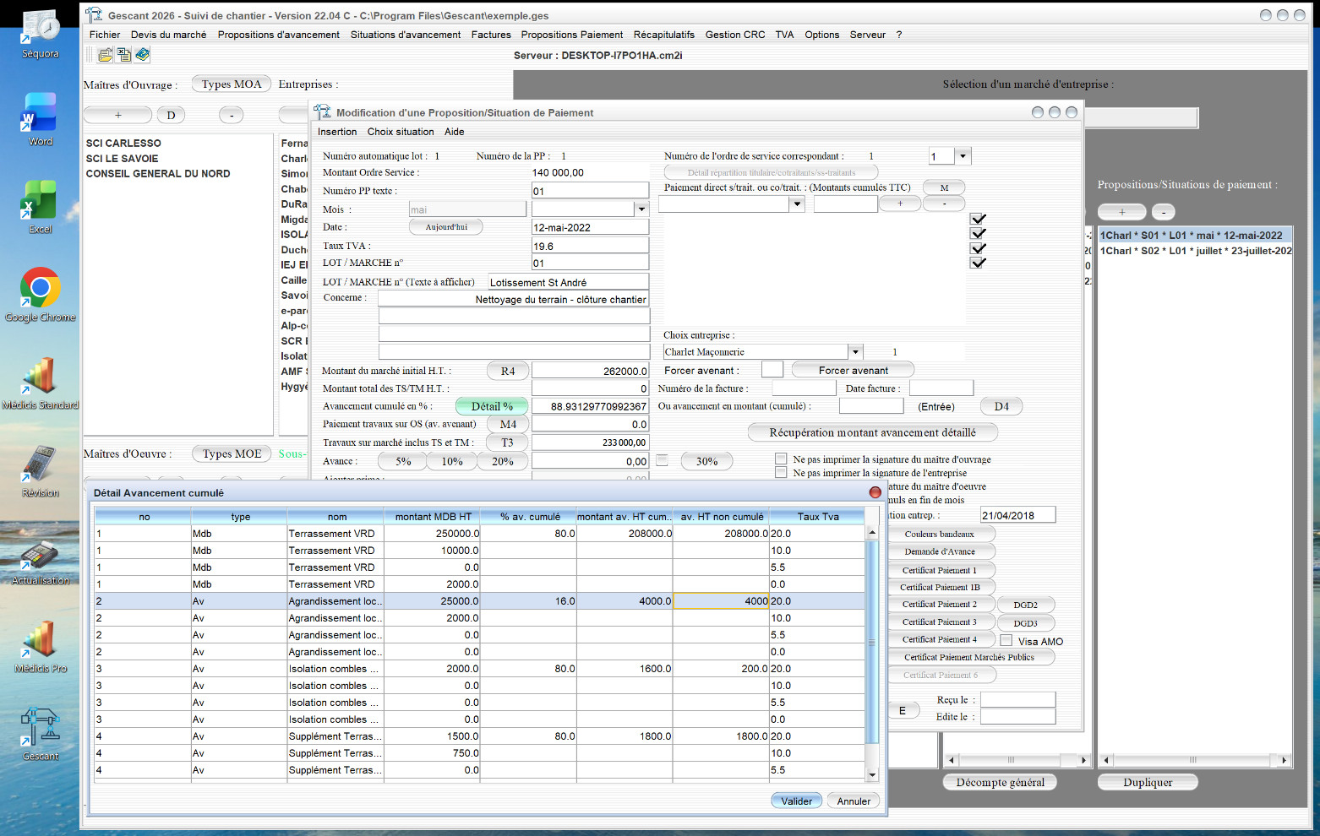
Task: Click the 250000.0 montant cell for Terrassement VRD
Action: click(432, 534)
